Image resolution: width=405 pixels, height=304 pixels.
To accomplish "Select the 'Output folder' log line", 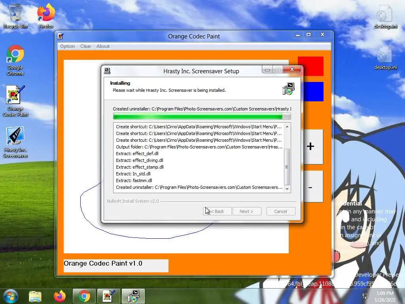I will 199,147.
